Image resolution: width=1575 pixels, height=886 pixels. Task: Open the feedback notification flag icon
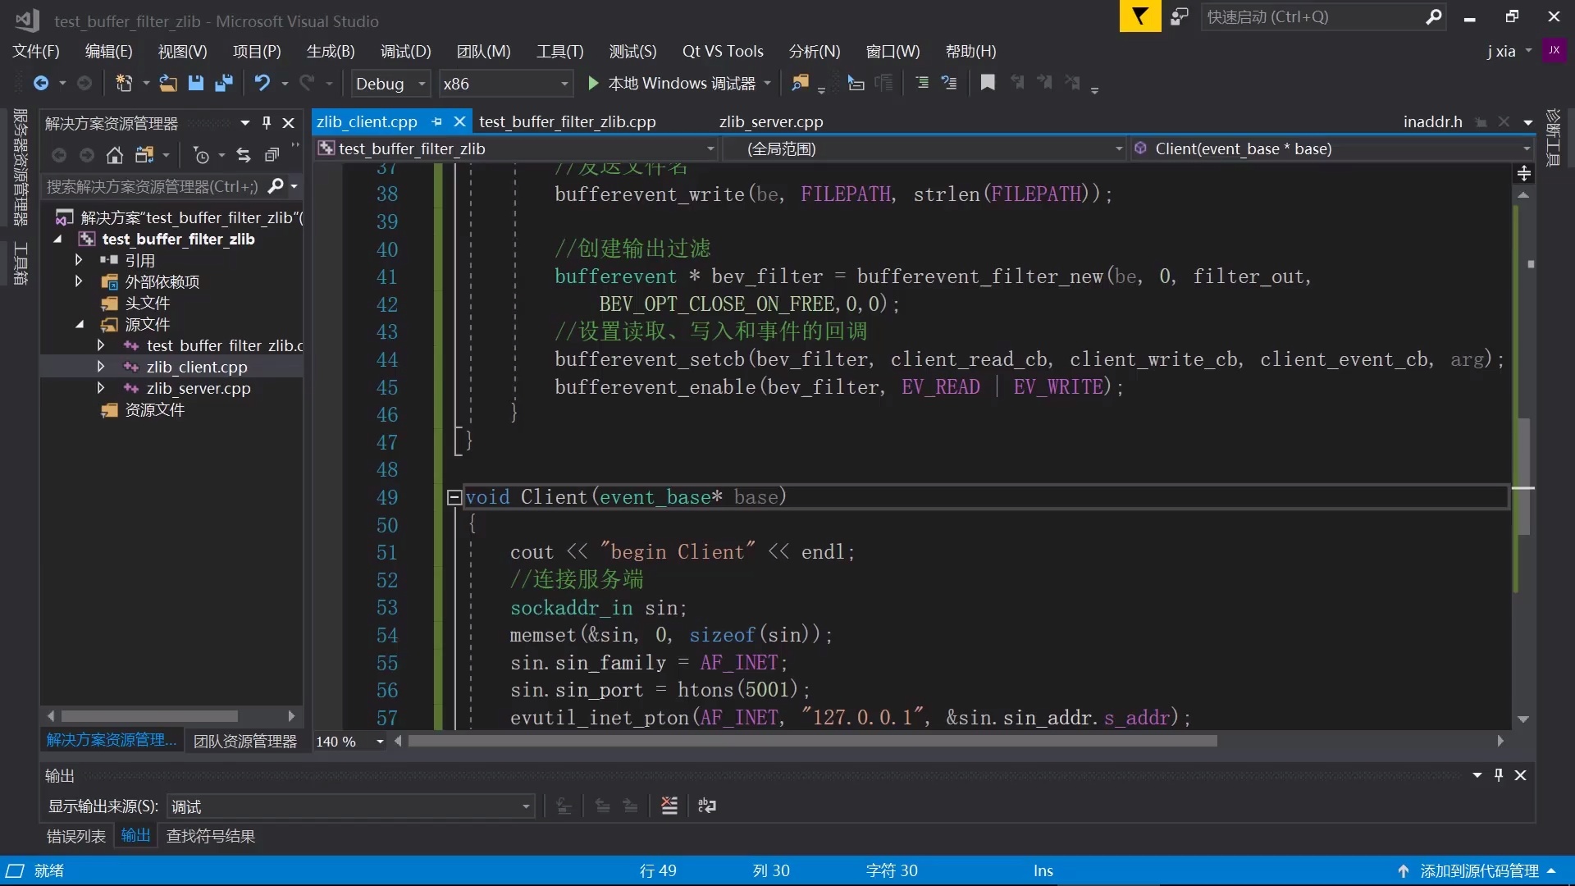[x=1140, y=16]
